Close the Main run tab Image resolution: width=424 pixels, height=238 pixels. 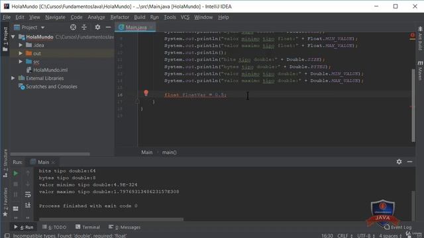[x=54, y=162]
